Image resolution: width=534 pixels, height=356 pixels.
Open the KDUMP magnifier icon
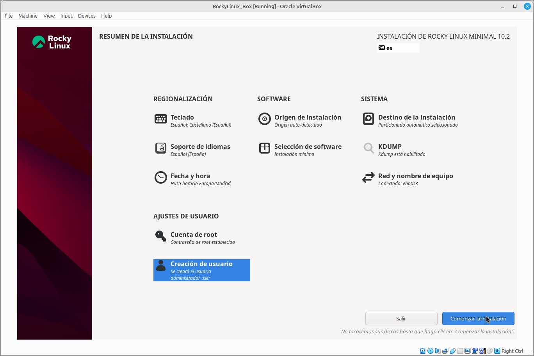pyautogui.click(x=368, y=148)
